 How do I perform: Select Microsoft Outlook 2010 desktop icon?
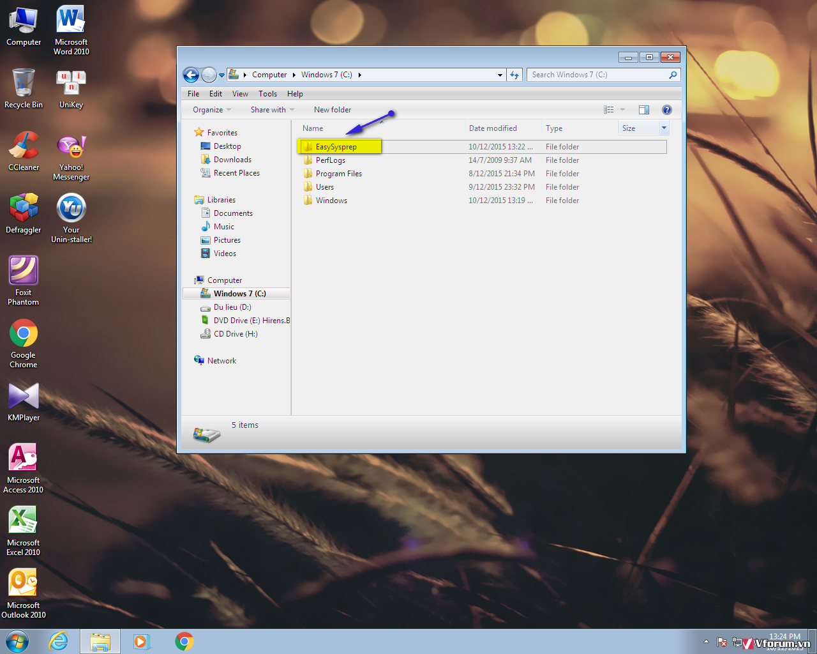(x=24, y=593)
